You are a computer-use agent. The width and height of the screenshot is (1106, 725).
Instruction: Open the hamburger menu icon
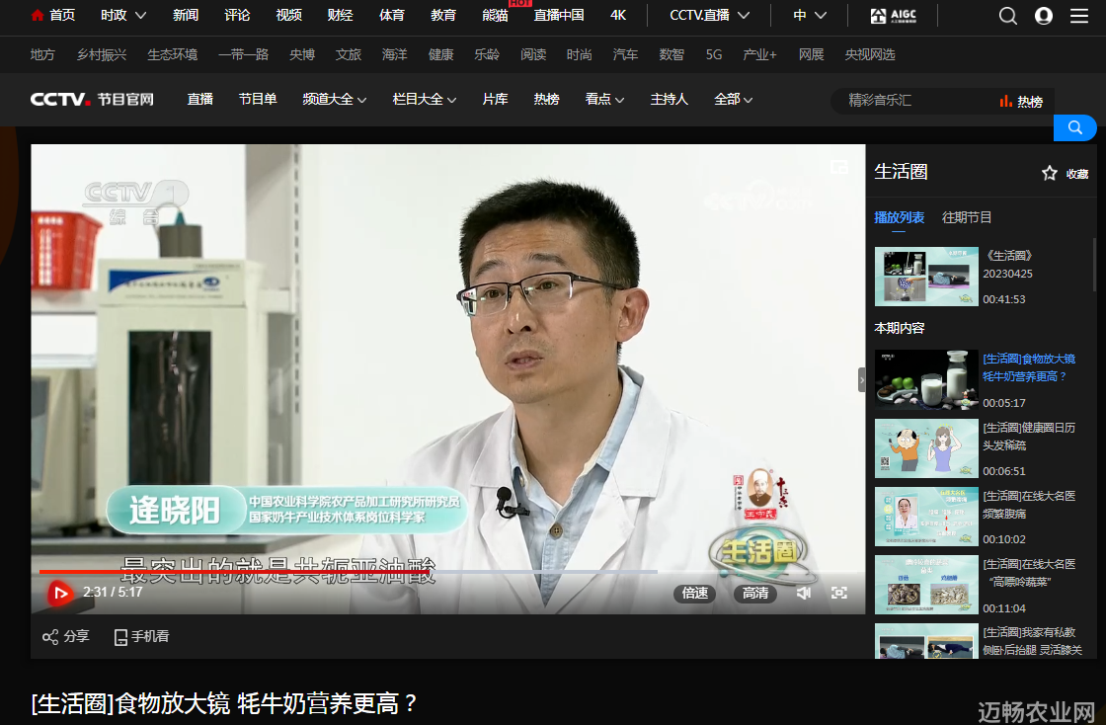point(1079,16)
